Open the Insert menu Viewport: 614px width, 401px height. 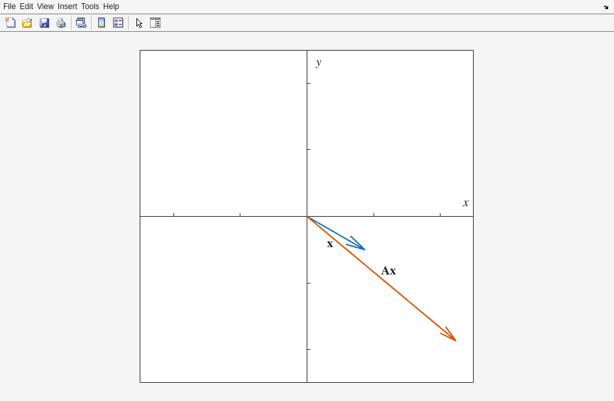(x=67, y=6)
